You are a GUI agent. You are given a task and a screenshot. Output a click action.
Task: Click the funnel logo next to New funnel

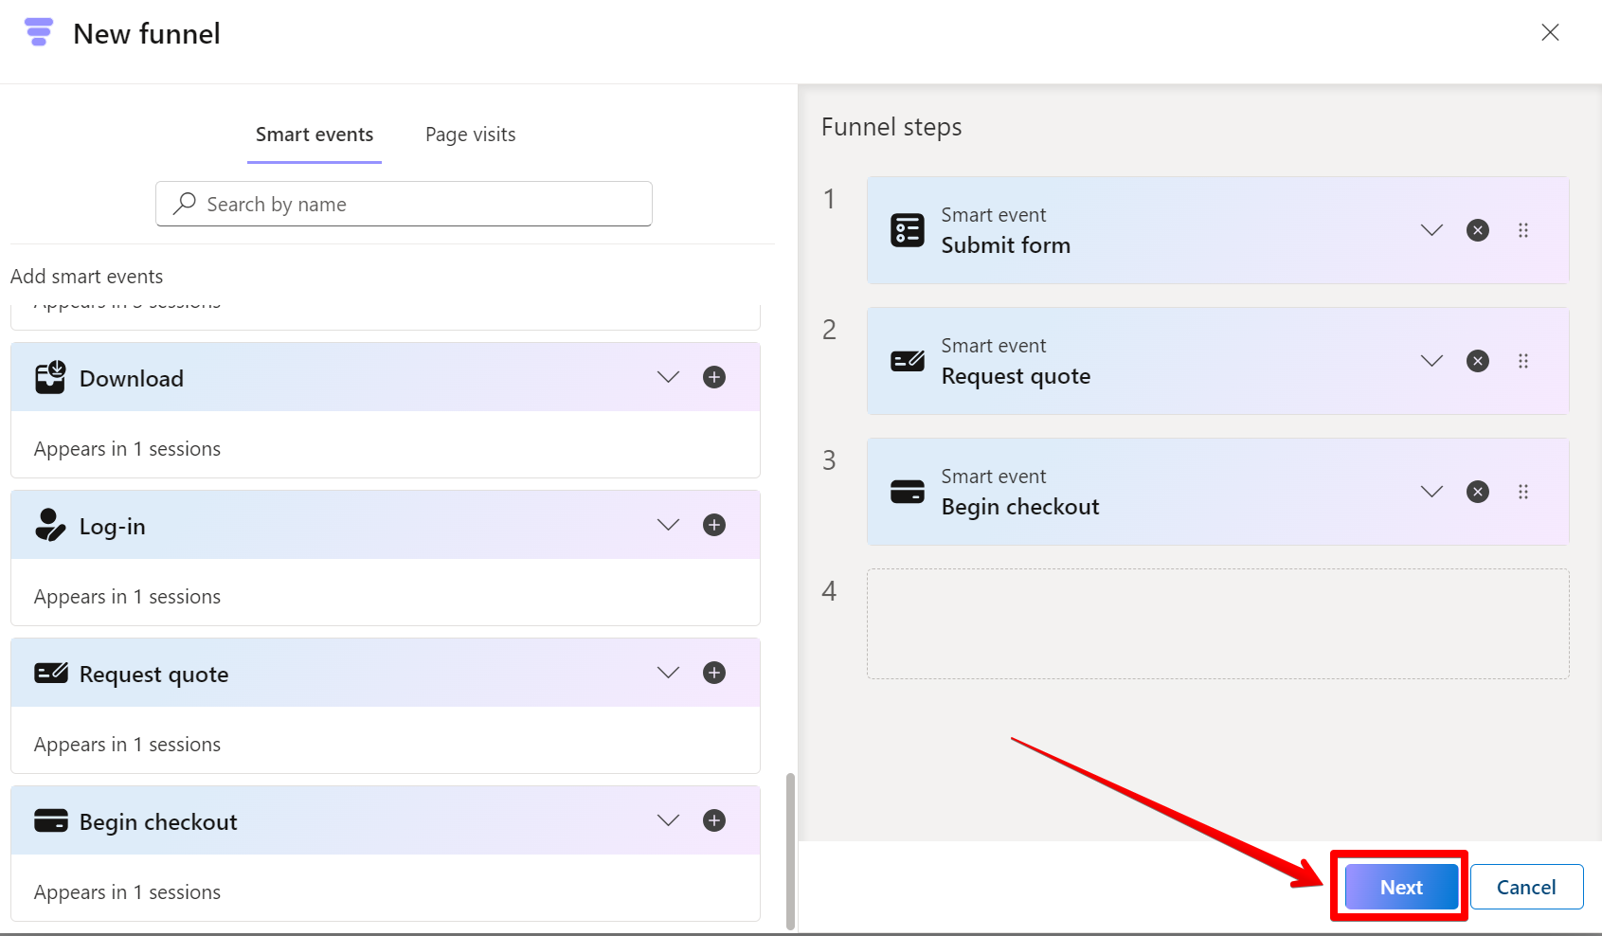coord(39,32)
